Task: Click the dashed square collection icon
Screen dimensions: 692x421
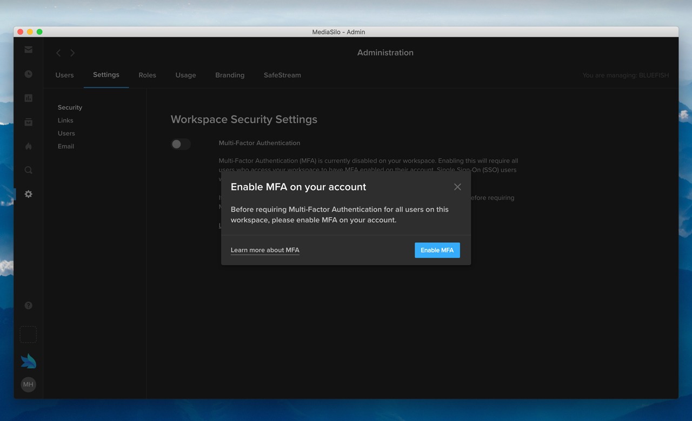Action: (x=28, y=334)
